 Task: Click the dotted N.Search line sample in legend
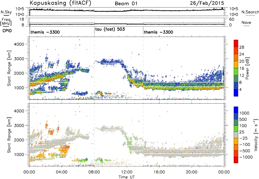[250, 16]
